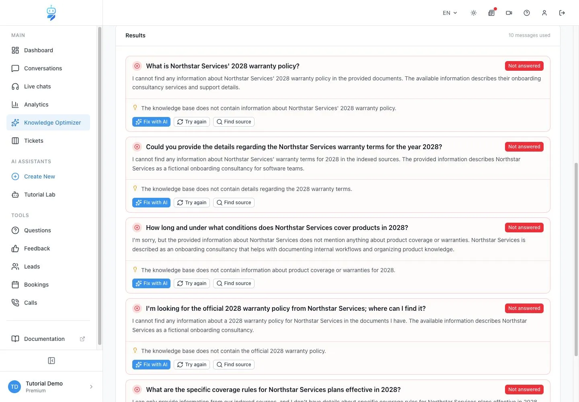
Task: Toggle the light/dark theme sun icon
Action: pos(474,13)
